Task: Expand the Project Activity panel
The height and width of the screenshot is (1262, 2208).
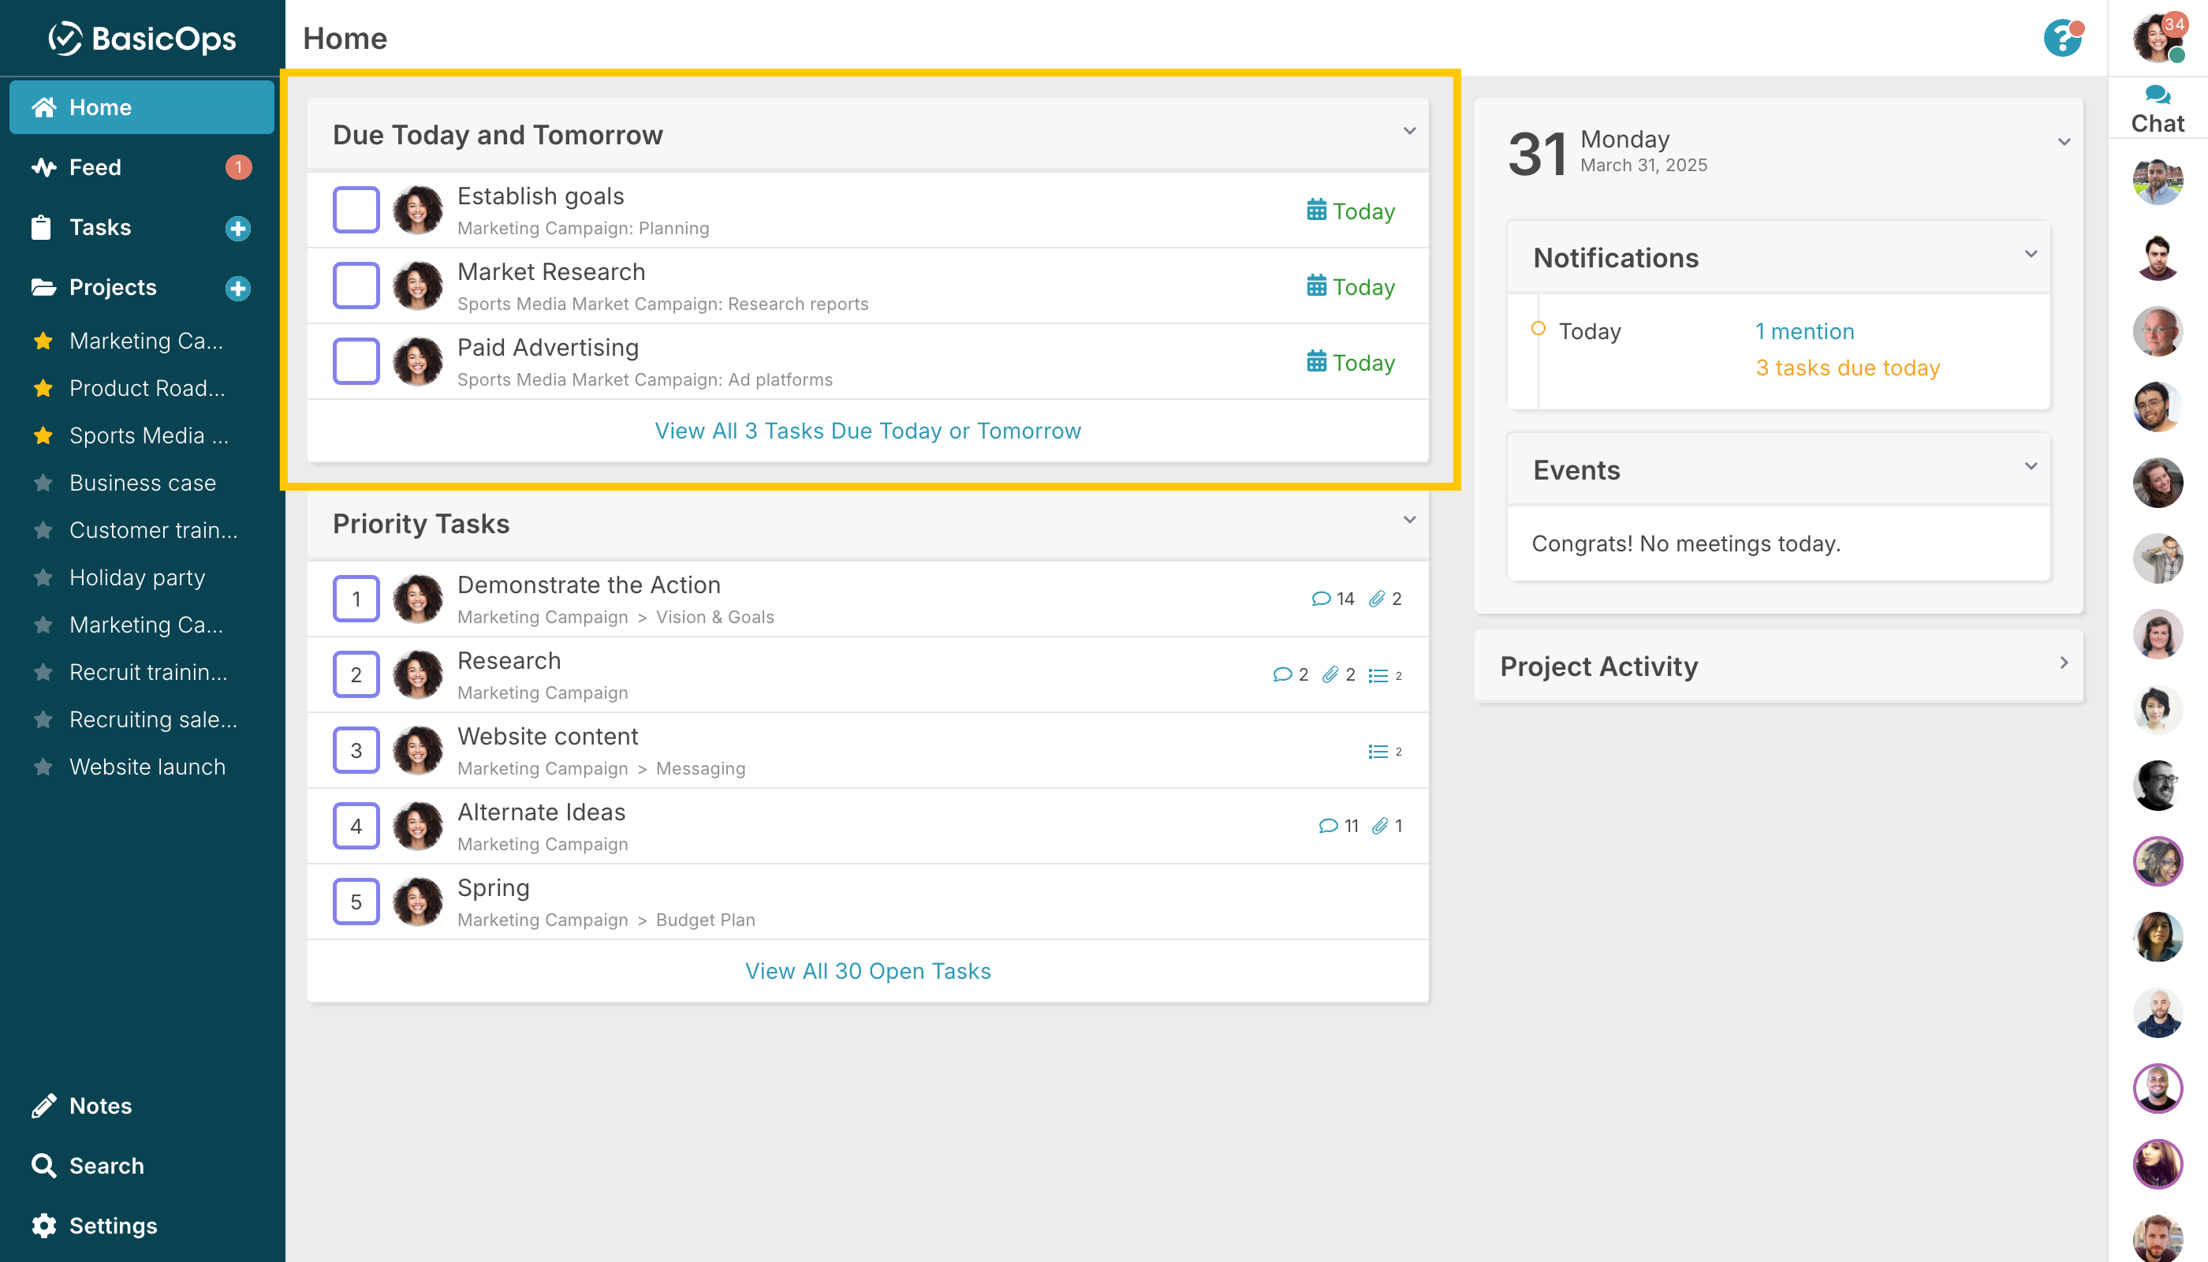Action: pyautogui.click(x=2063, y=663)
